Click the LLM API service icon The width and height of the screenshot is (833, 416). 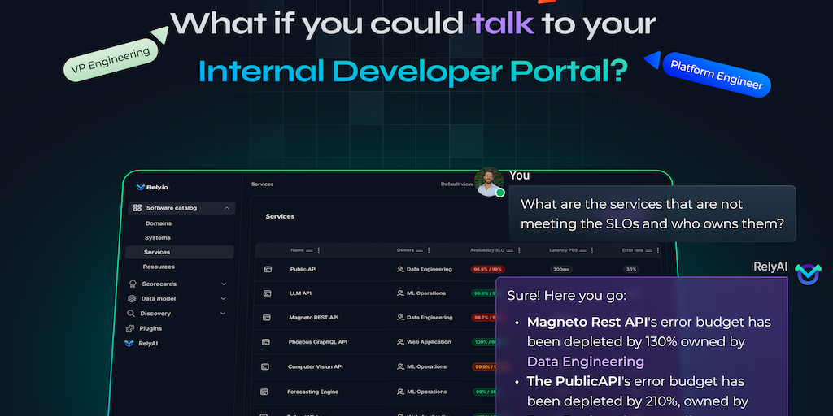tap(267, 292)
